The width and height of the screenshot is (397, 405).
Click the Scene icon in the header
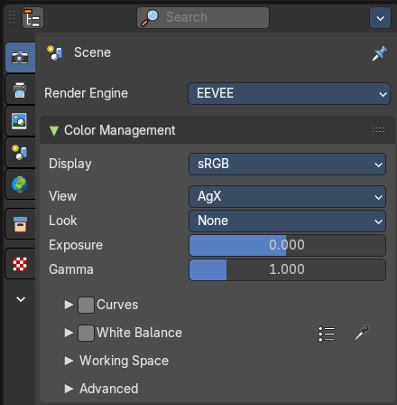[x=55, y=52]
